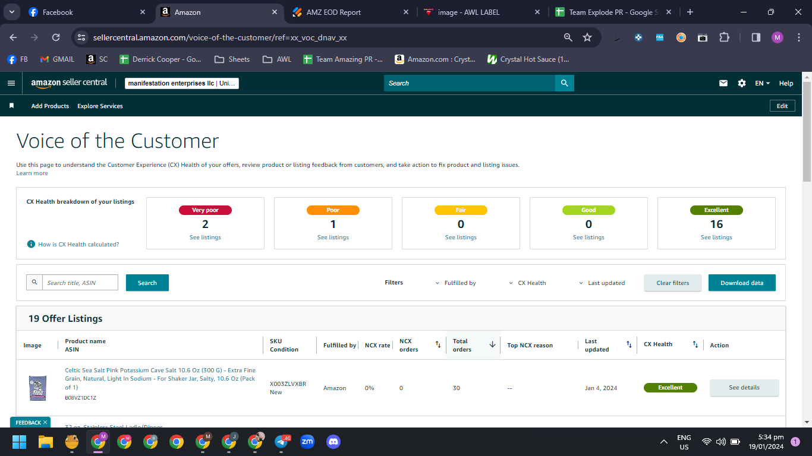
Task: Click the zoom magnifier in the address bar
Action: click(568, 37)
